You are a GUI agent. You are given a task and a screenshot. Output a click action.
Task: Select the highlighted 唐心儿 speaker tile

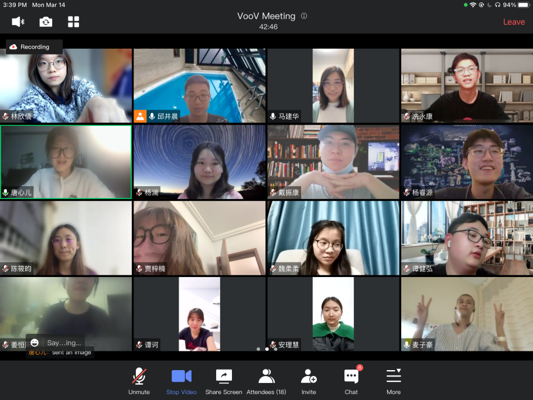click(66, 162)
